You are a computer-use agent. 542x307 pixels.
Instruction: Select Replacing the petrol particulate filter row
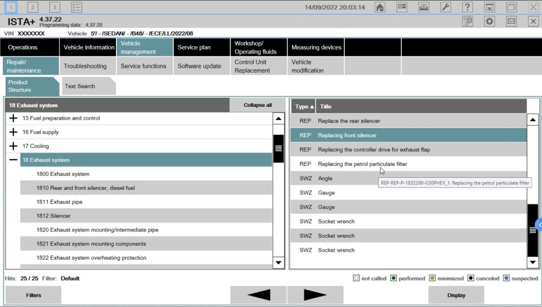(409, 164)
